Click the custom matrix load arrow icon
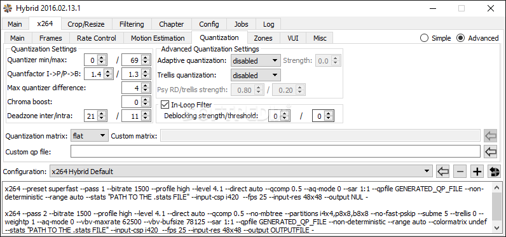Screen dimensions: 506x237 click(x=491, y=136)
